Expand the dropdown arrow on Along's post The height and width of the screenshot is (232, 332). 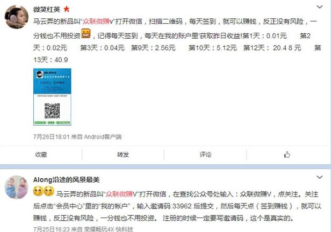click(320, 177)
